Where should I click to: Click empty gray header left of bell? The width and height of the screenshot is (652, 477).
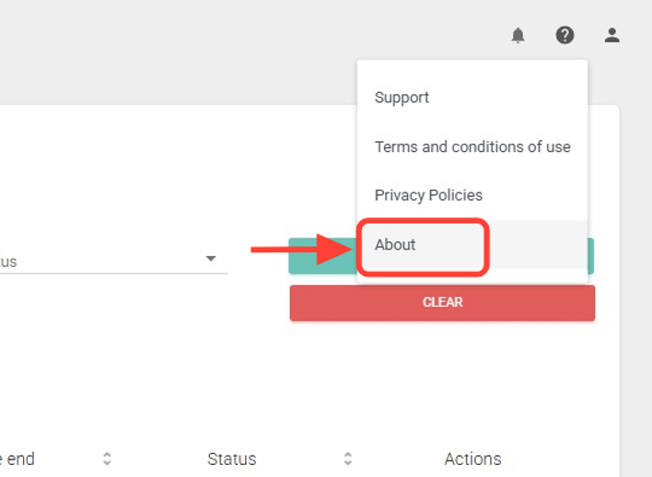pyautogui.click(x=276, y=37)
